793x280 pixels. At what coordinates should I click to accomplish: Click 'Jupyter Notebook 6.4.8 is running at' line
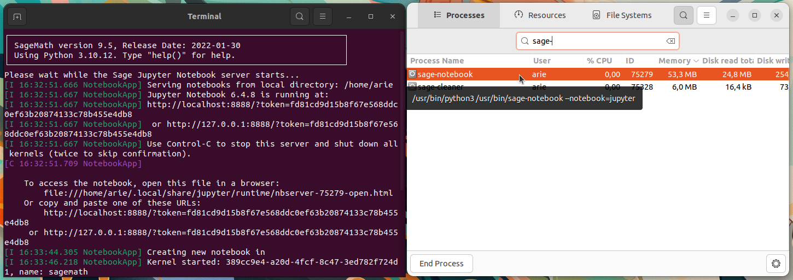[167, 95]
